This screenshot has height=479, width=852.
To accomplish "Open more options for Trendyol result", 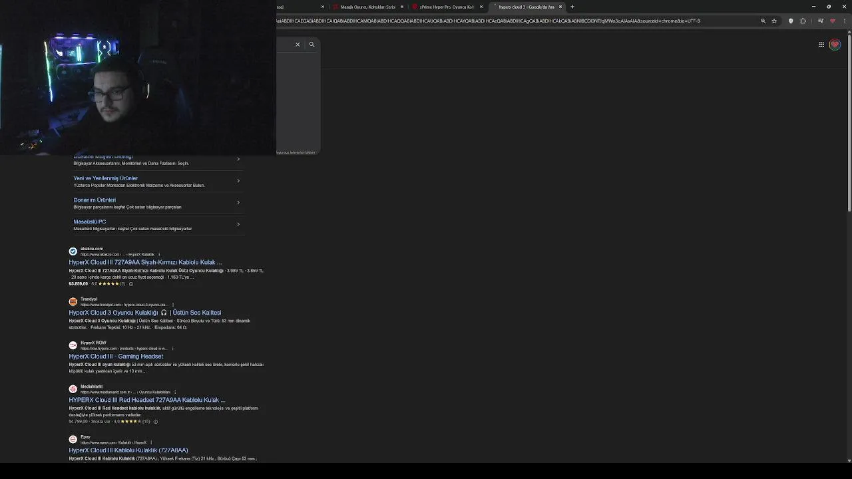I will tap(173, 305).
